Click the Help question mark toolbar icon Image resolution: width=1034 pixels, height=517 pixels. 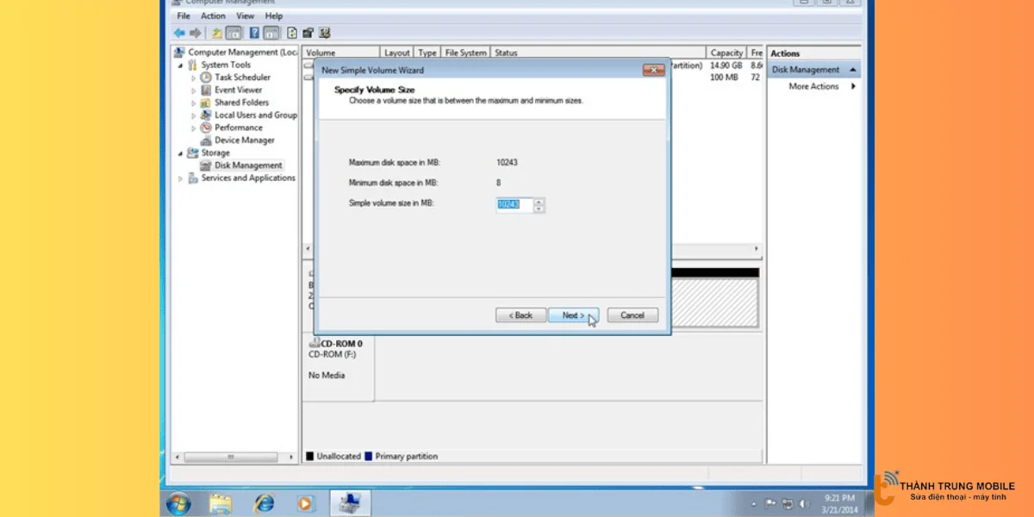point(255,33)
